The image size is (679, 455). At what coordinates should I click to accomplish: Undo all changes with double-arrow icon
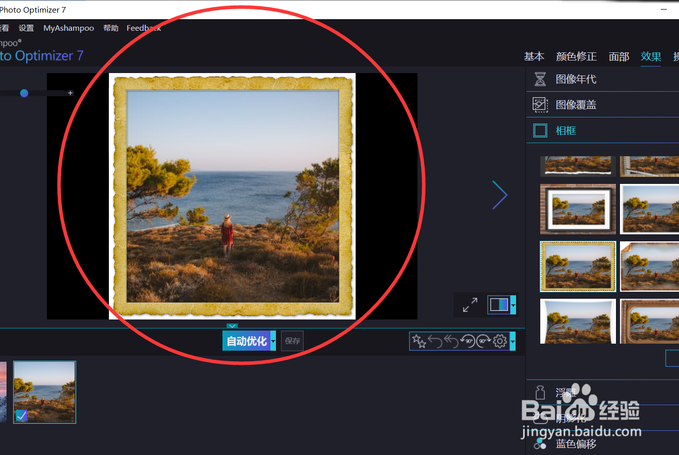[451, 342]
